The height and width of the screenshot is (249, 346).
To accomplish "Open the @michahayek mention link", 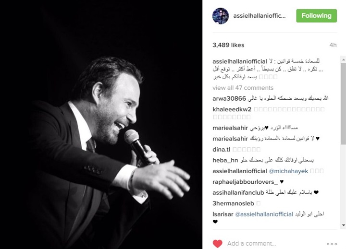I will 288,171.
